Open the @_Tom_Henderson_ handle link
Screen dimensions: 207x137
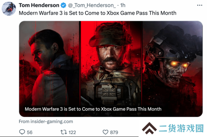click(92, 5)
